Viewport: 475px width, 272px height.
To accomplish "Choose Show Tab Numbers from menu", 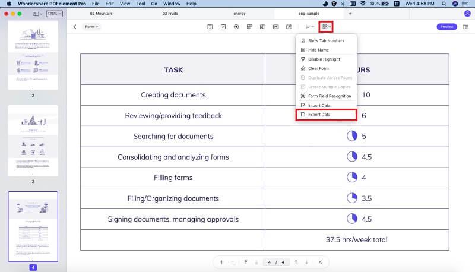I will click(x=326, y=40).
